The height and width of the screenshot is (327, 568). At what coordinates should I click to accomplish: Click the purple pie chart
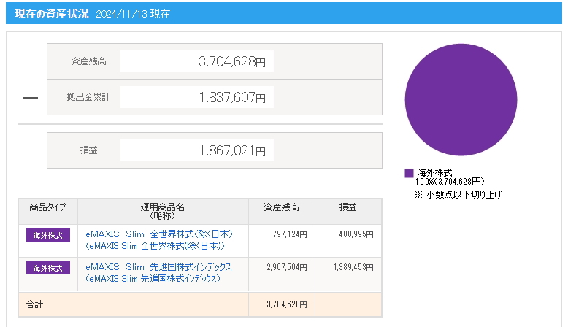pos(460,100)
